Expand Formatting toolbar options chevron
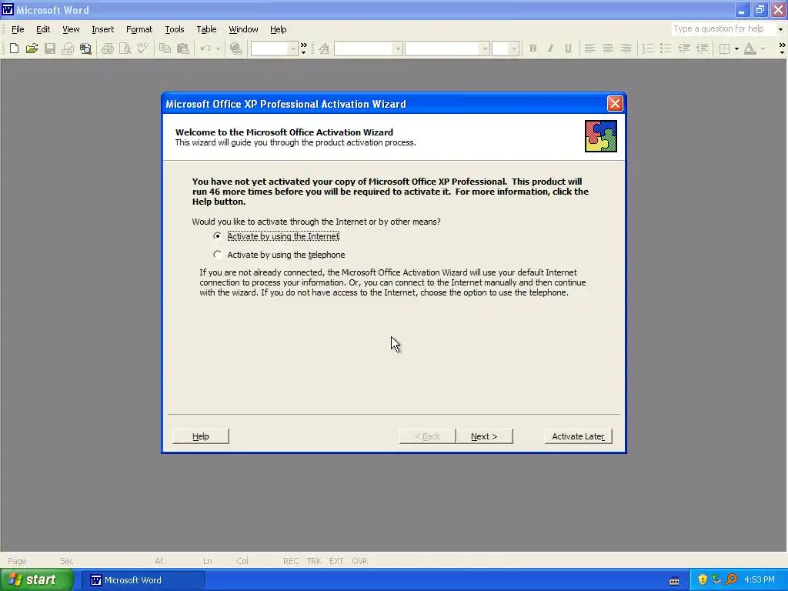Image resolution: width=788 pixels, height=591 pixels. click(x=782, y=48)
